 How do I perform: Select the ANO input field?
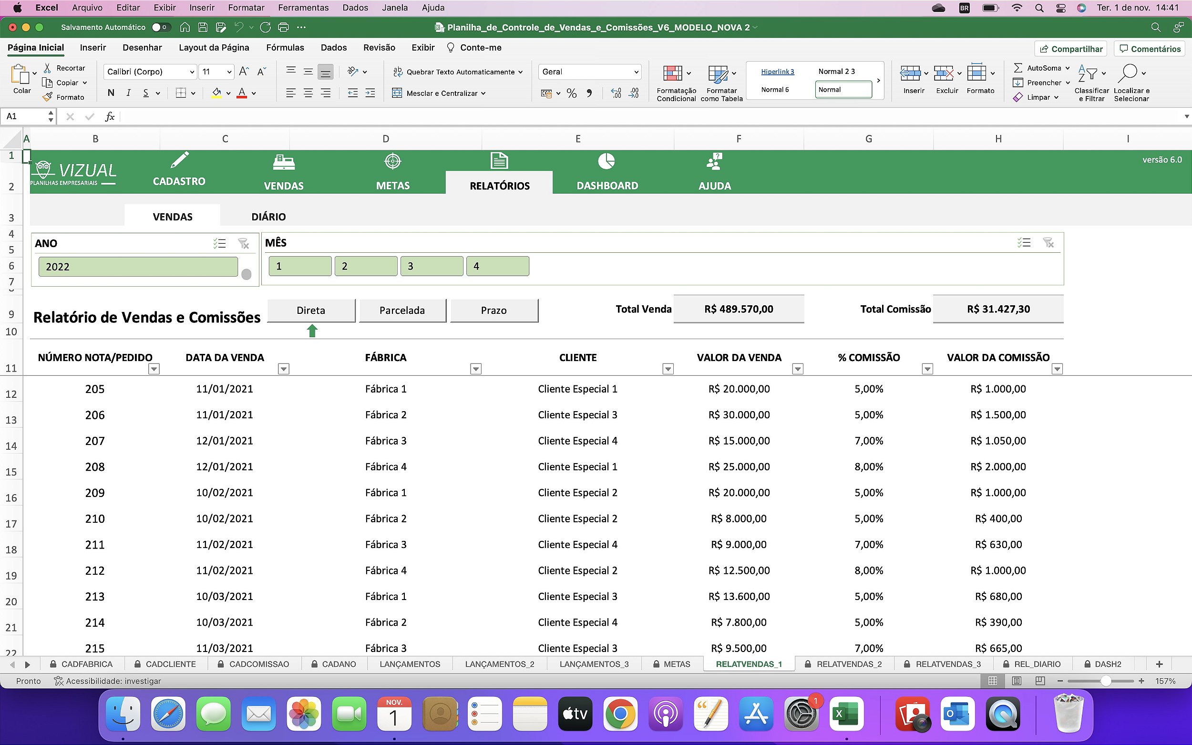coord(137,266)
